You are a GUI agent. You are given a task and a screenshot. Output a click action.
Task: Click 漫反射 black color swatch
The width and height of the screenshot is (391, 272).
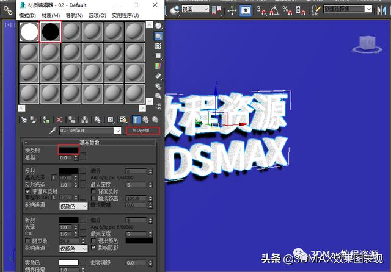point(68,150)
